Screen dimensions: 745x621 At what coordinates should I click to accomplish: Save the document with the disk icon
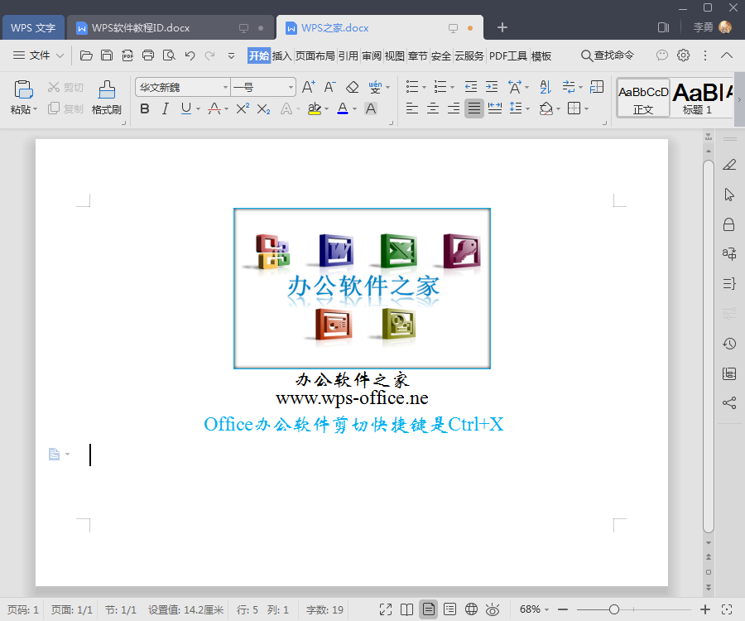coord(107,55)
